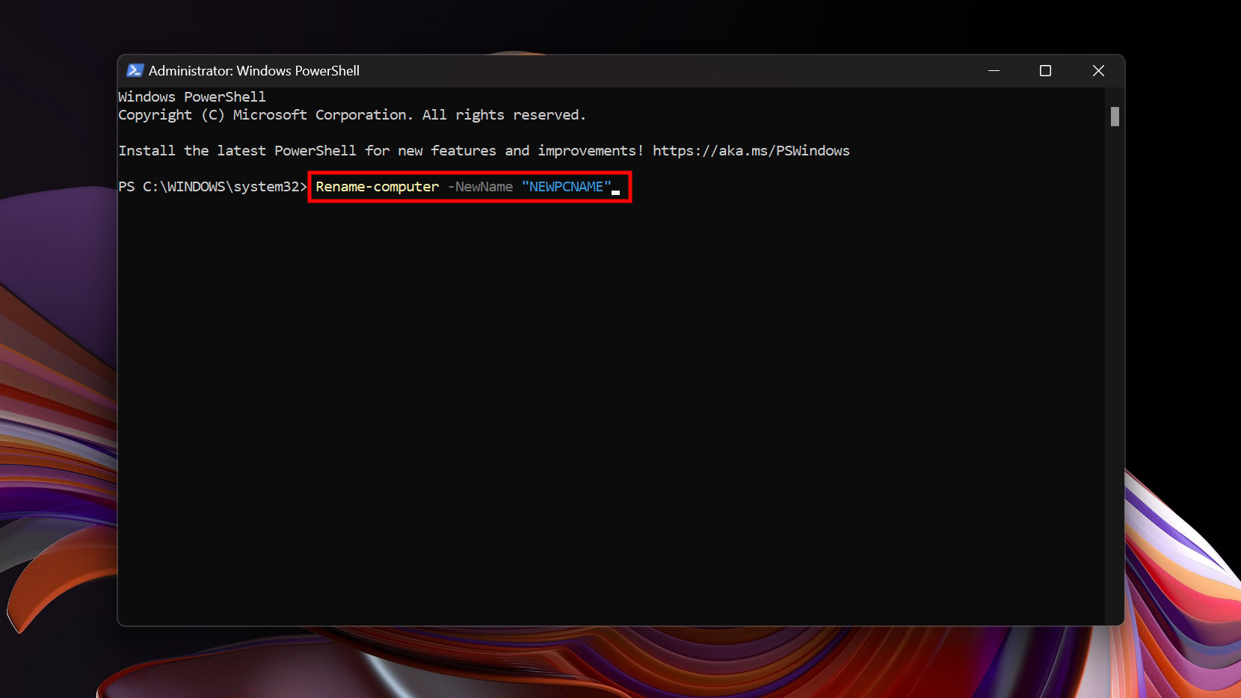Select the Windows PowerShell header line
The image size is (1241, 698).
click(x=191, y=96)
